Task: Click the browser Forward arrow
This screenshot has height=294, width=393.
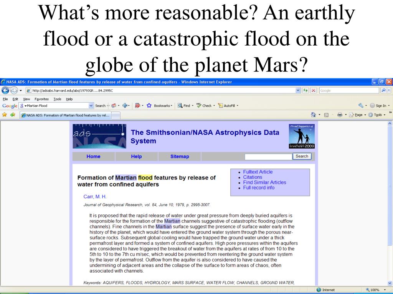Action: (14, 90)
